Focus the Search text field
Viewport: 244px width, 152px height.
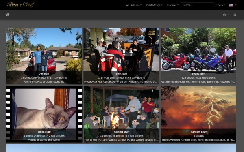198,5
